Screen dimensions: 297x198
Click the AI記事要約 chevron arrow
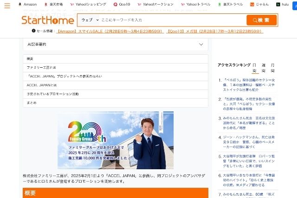click(201, 45)
